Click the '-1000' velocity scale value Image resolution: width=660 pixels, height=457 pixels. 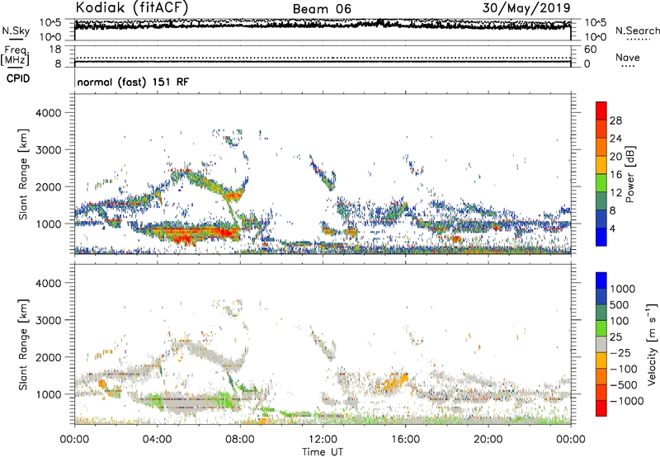click(x=626, y=401)
